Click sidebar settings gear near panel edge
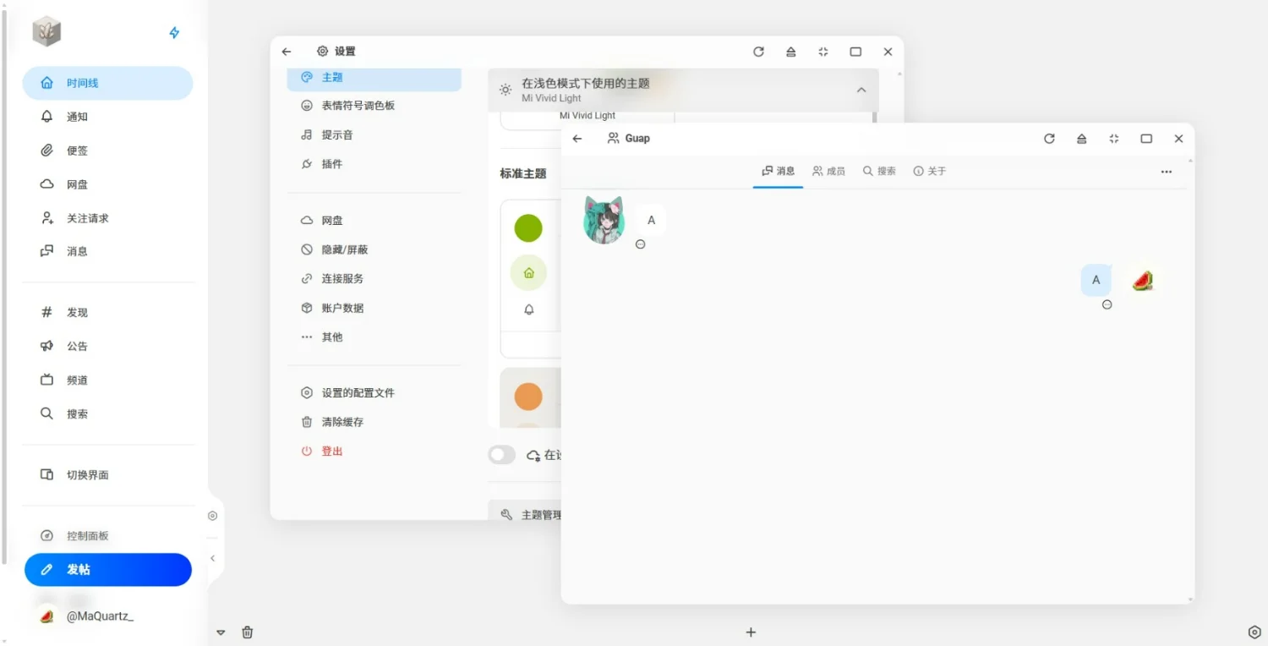The width and height of the screenshot is (1268, 646). pos(213,516)
